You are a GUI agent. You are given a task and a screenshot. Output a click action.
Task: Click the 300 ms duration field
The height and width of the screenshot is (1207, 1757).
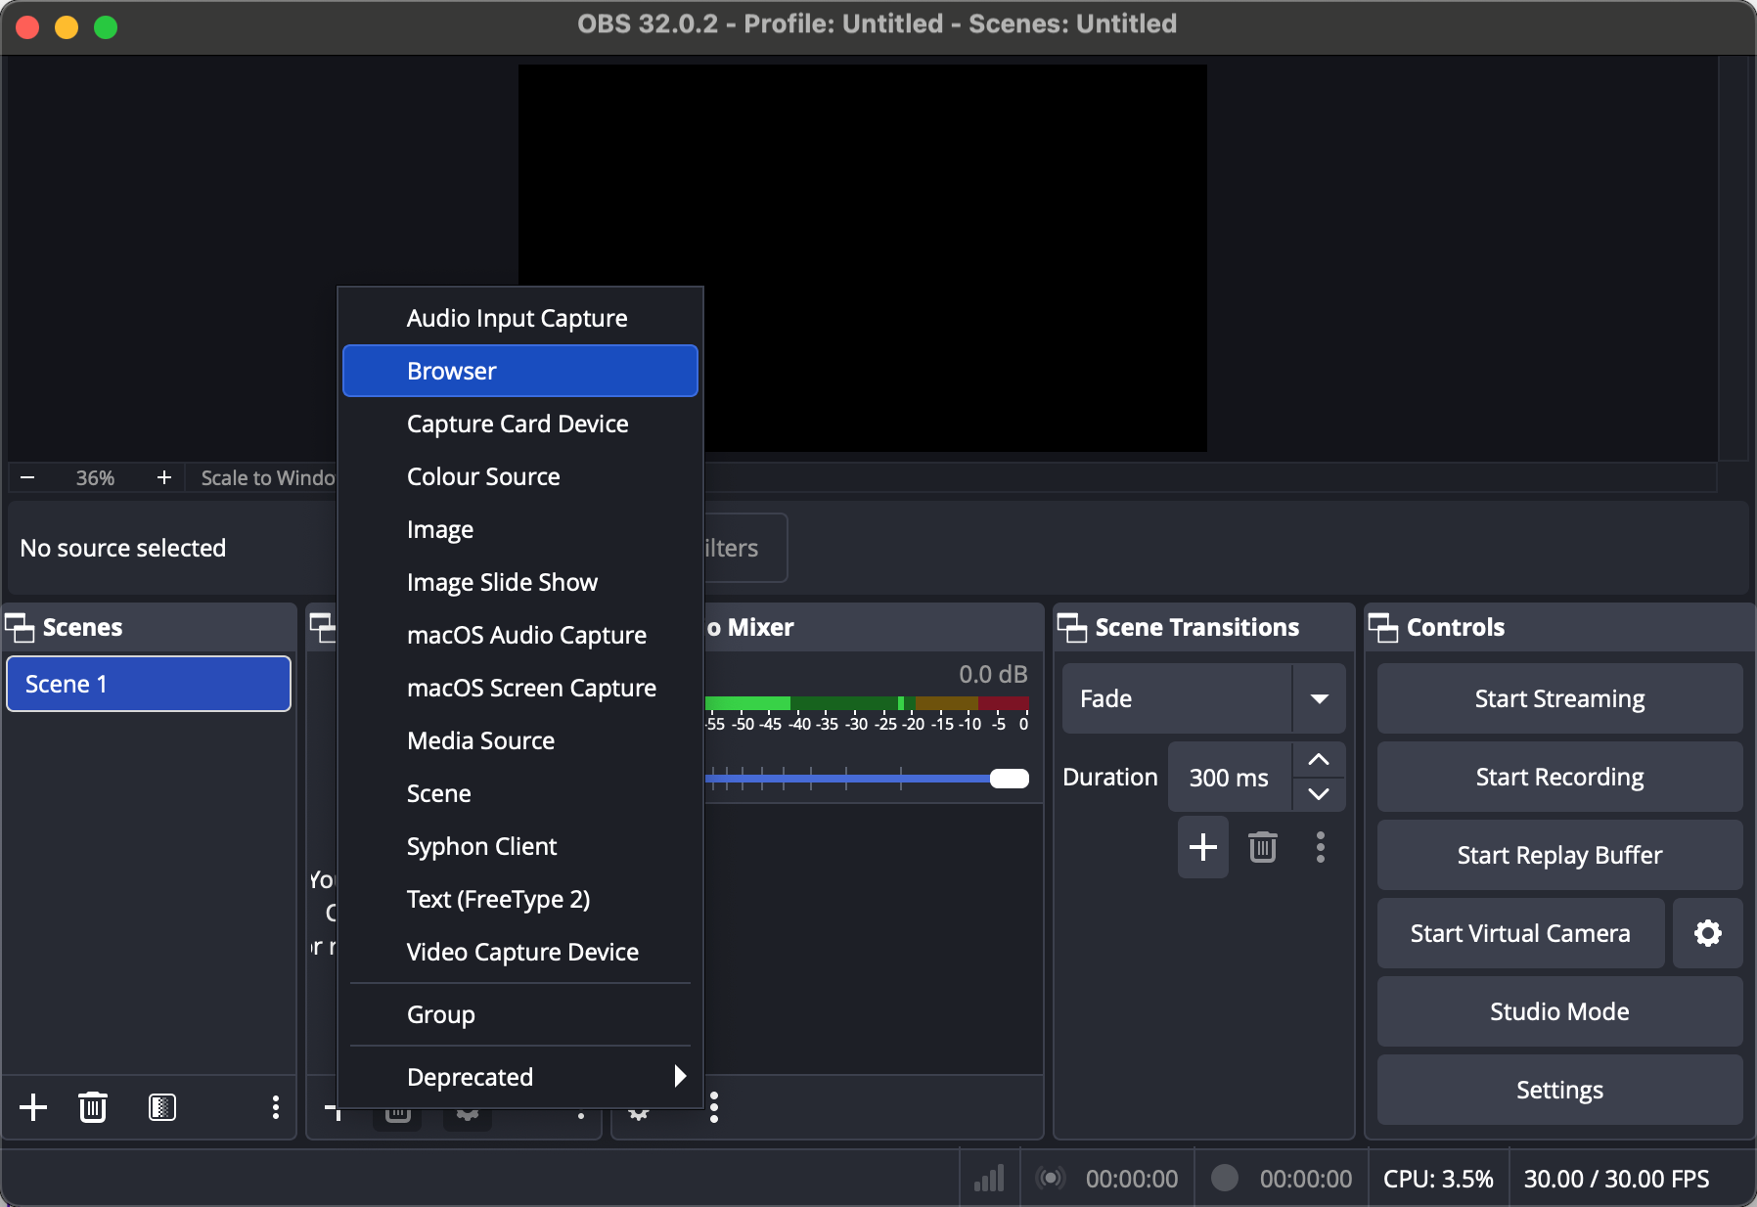pos(1228,777)
